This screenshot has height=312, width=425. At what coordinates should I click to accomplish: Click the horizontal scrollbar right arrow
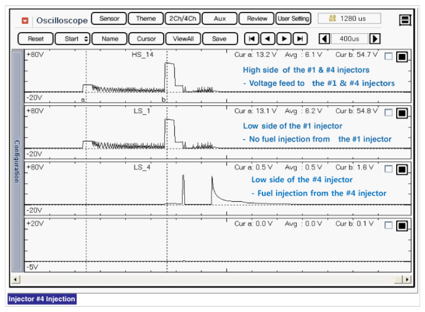click(x=407, y=279)
